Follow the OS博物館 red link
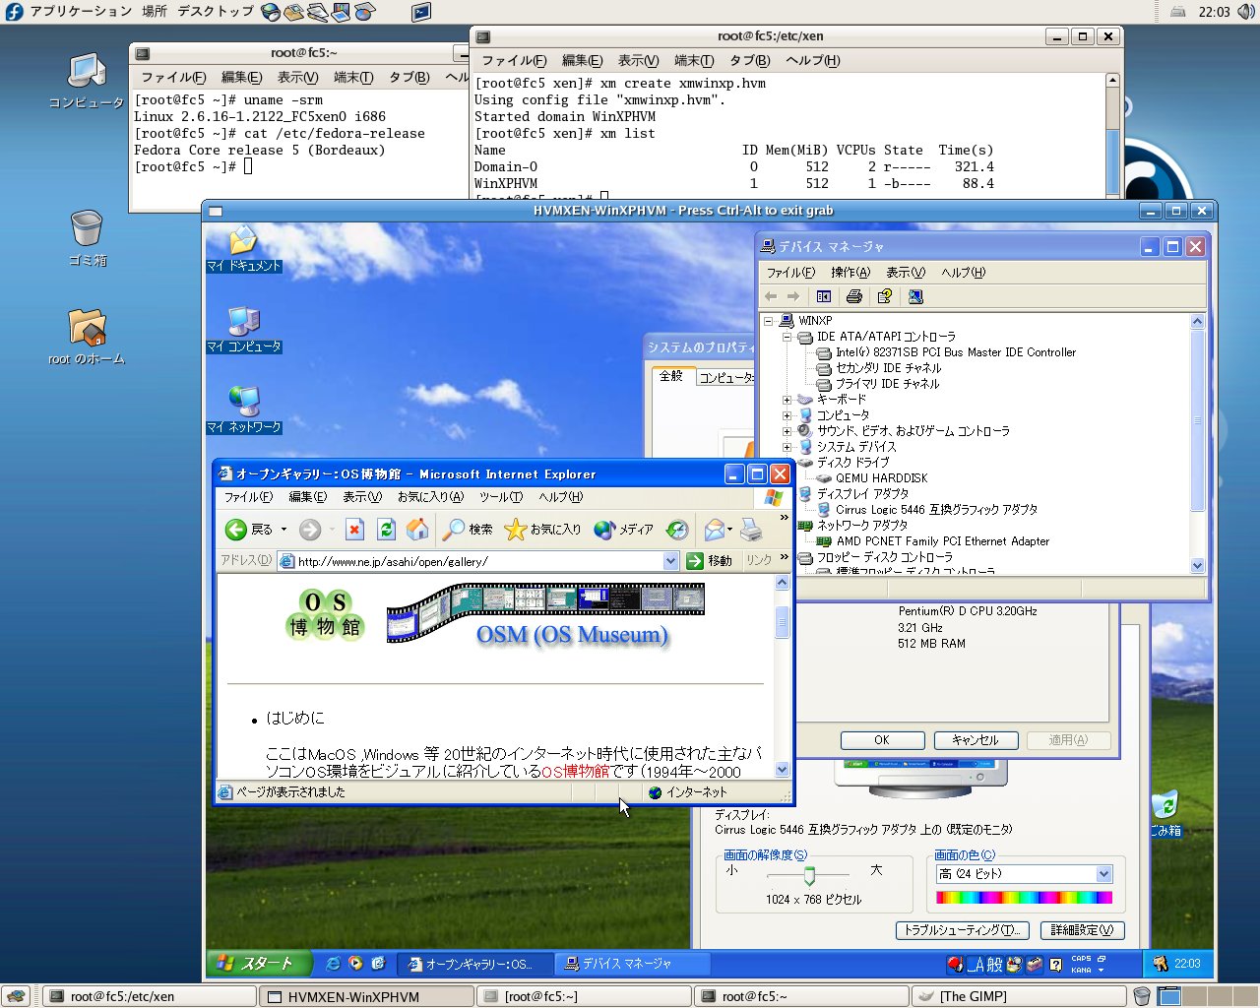Screen dimensions: 1260x1008 tap(576, 772)
